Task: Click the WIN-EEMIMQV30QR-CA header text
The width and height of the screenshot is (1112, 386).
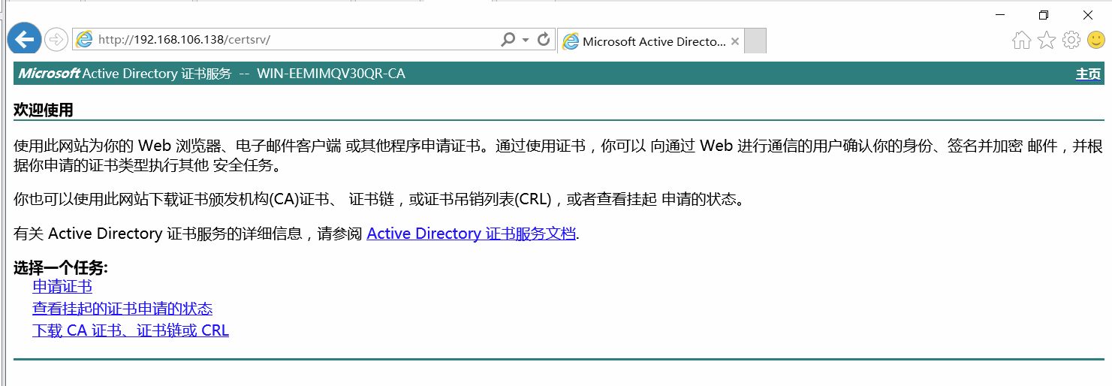Action: click(331, 74)
